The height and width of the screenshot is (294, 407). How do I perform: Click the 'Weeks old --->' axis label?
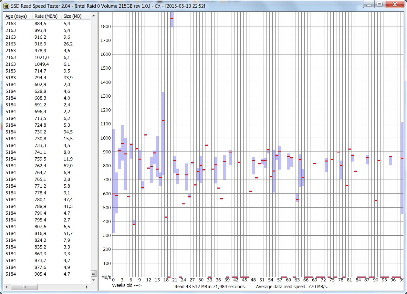[127, 285]
